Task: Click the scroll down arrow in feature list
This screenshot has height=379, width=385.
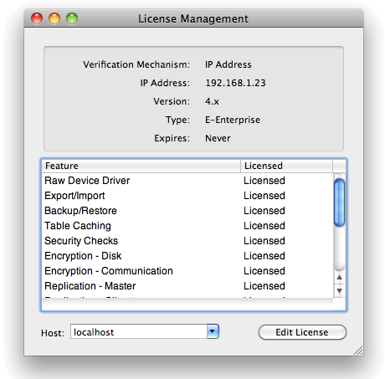Action: 339,290
